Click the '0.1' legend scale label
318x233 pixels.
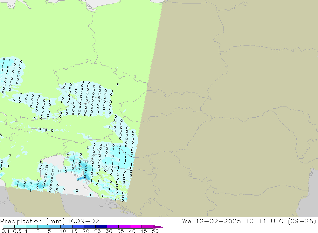[5, 231]
